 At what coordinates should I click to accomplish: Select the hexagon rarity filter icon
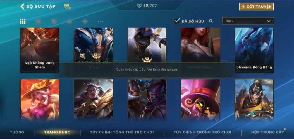coord(54,21)
